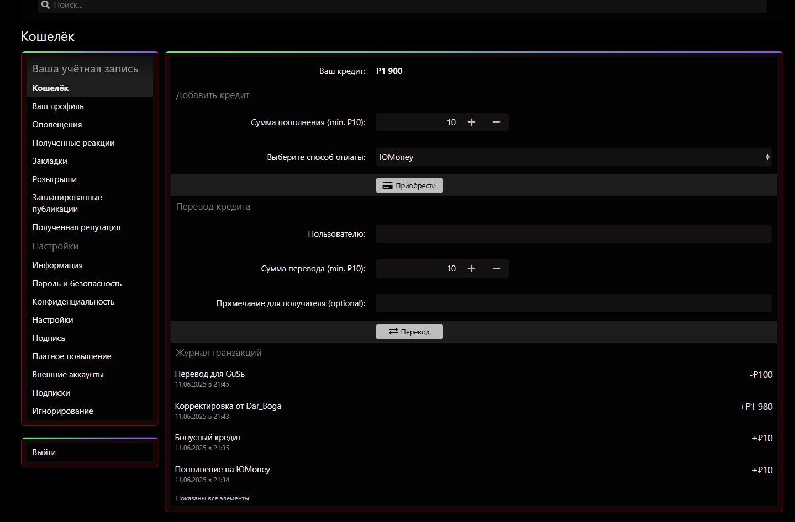795x522 pixels.
Task: Open the Кошелёк section in sidebar
Action: point(50,88)
